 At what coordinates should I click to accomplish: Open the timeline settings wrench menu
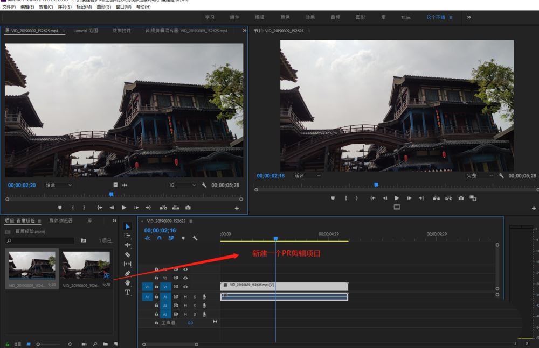click(195, 237)
